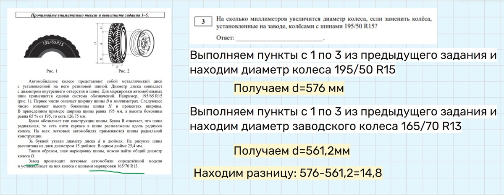Click the label 'Ответ:'
The height and width of the screenshot is (195, 504).
pos(226,37)
